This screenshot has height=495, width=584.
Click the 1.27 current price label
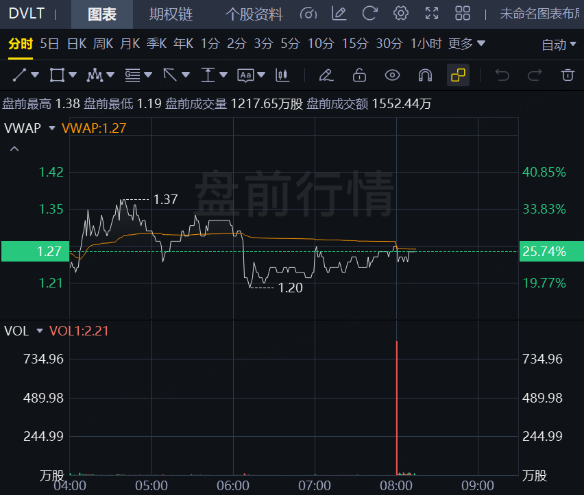pyautogui.click(x=36, y=251)
